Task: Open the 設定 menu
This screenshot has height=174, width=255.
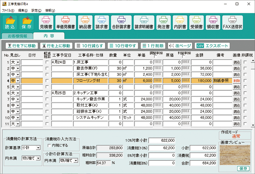Action: (36, 10)
